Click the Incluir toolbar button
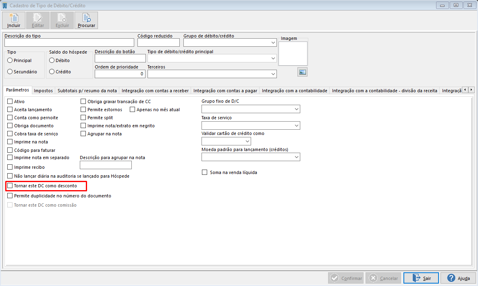478x286 pixels. [14, 21]
